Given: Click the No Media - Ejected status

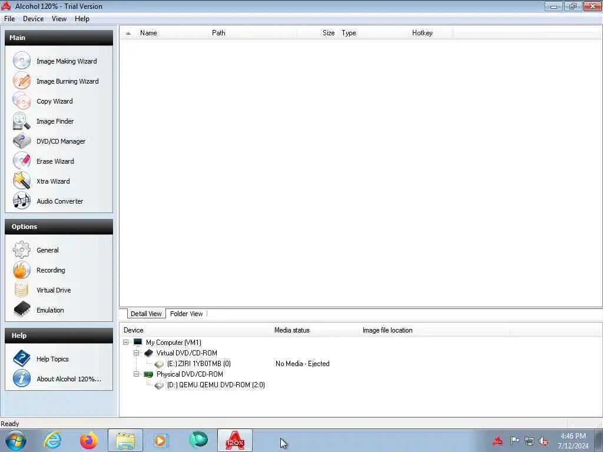Looking at the screenshot, I should (x=302, y=364).
